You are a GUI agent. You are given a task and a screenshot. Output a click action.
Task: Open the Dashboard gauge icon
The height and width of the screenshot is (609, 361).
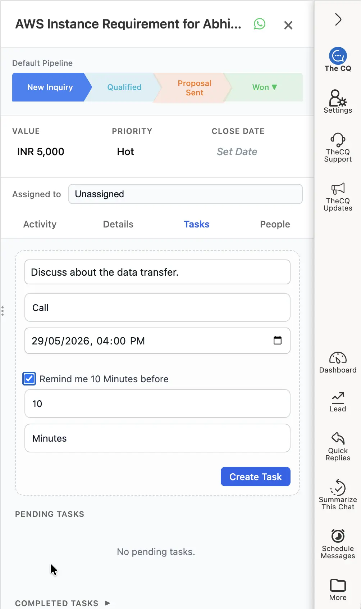coord(338,358)
